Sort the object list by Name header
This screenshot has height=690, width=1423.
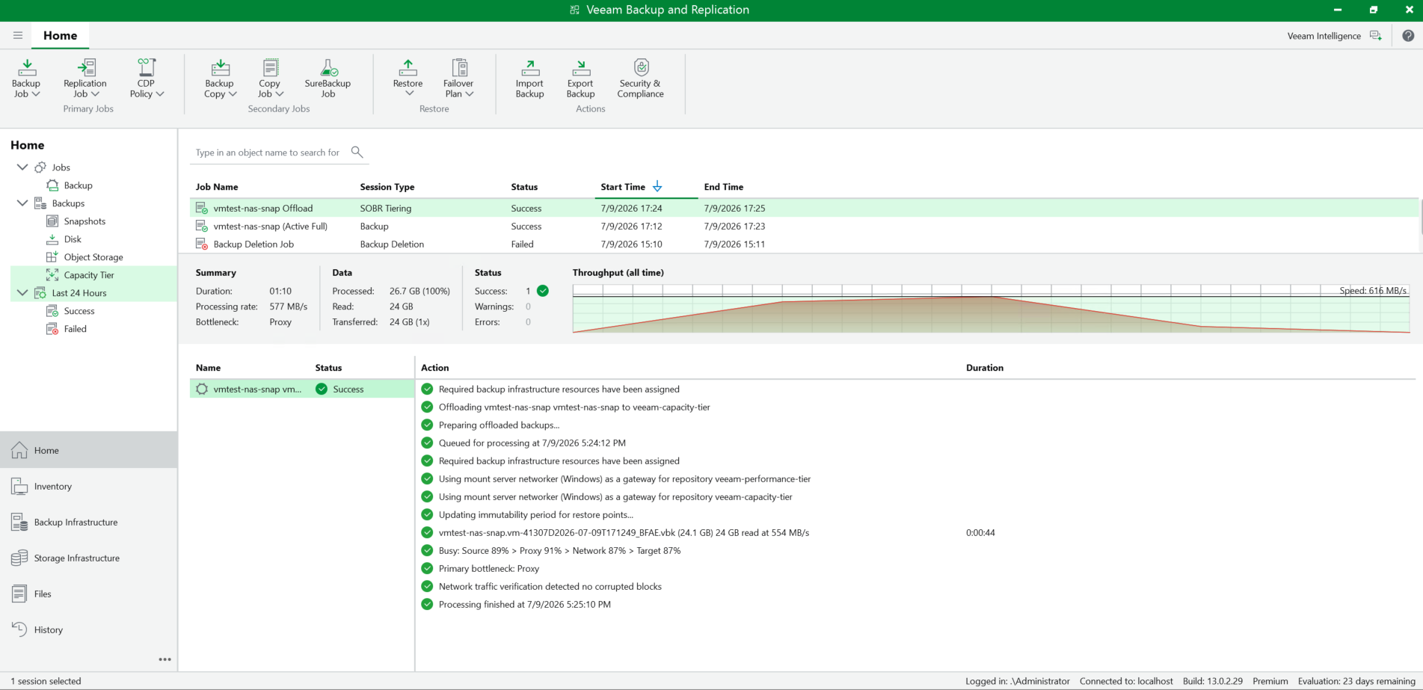(208, 368)
